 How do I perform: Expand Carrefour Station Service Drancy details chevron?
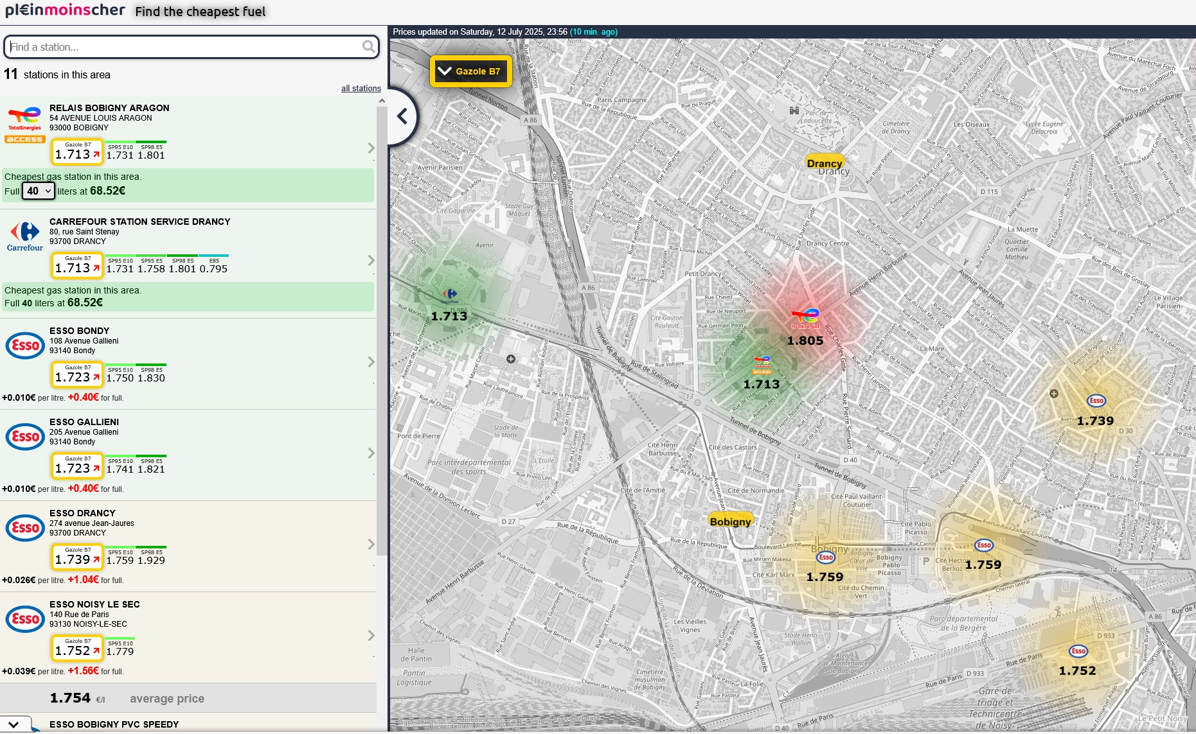(371, 261)
